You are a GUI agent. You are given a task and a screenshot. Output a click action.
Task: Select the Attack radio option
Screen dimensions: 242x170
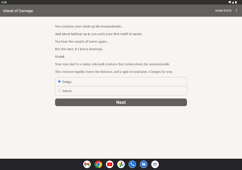tap(59, 90)
